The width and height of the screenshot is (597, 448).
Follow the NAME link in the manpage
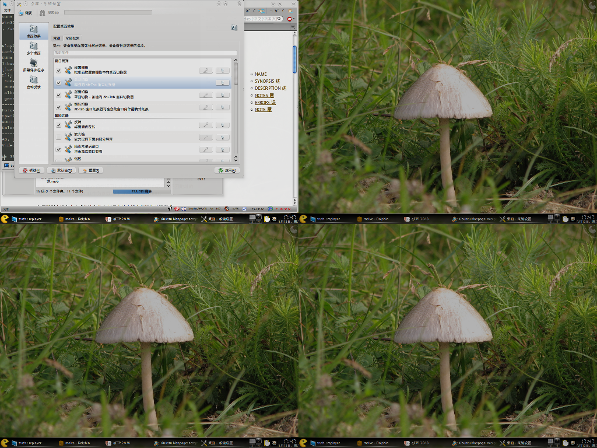pos(261,74)
